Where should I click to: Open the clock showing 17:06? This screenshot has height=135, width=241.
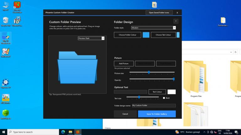[228, 132]
